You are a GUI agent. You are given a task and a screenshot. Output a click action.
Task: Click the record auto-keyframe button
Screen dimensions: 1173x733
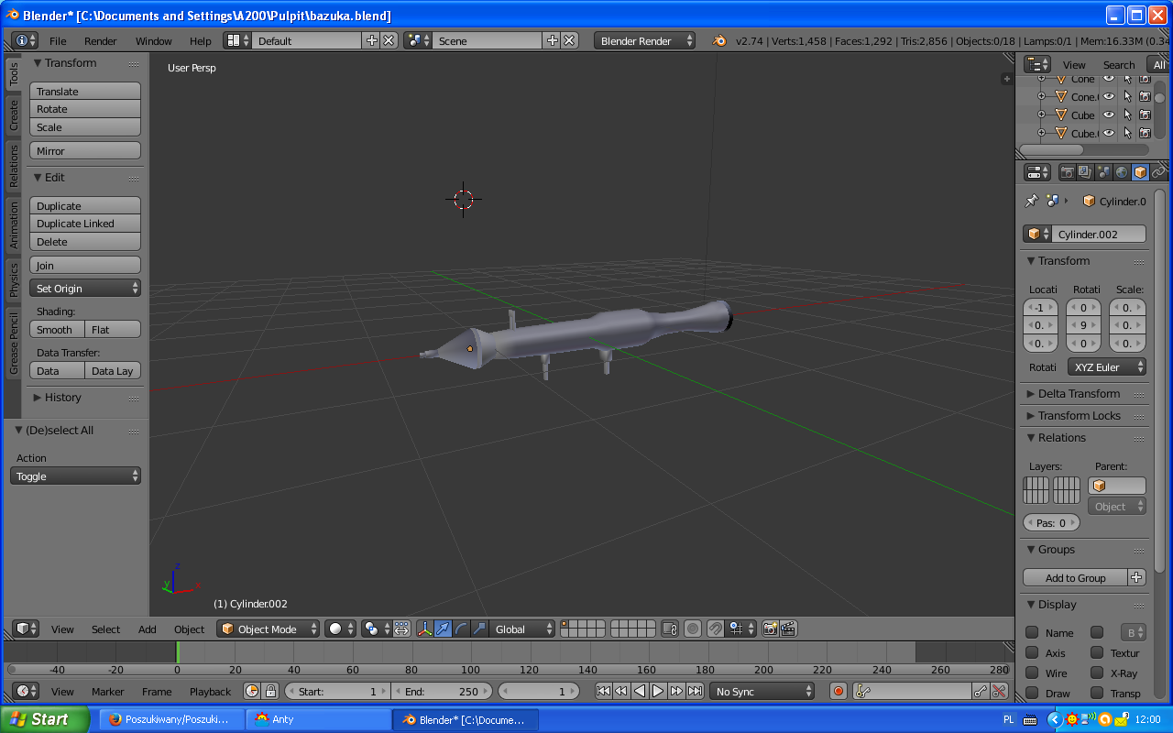tap(838, 692)
